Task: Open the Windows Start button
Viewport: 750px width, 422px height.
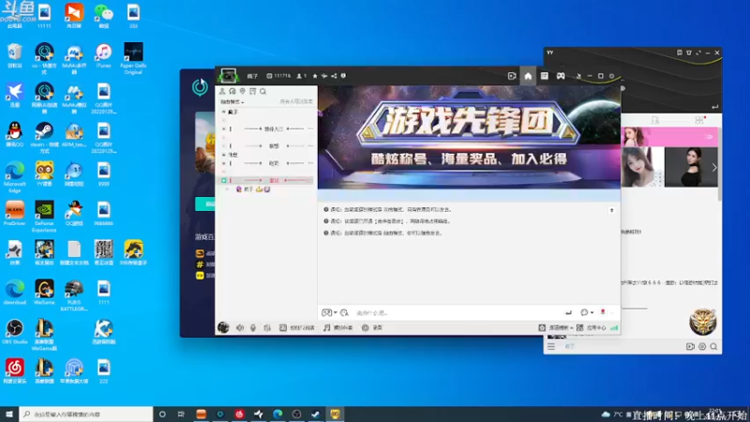Action: pos(9,414)
